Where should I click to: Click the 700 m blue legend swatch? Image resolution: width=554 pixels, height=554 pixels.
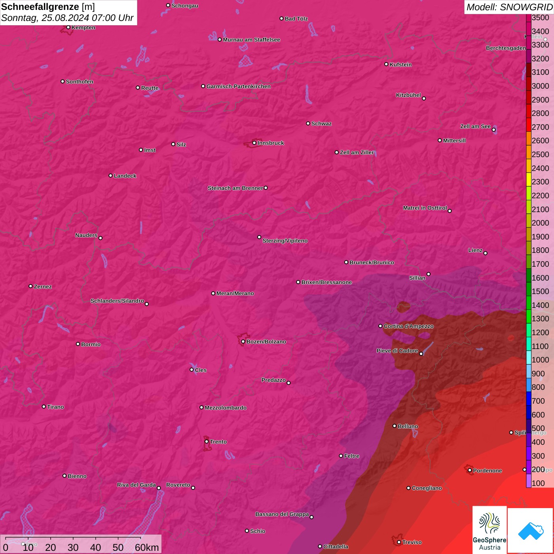click(529, 398)
